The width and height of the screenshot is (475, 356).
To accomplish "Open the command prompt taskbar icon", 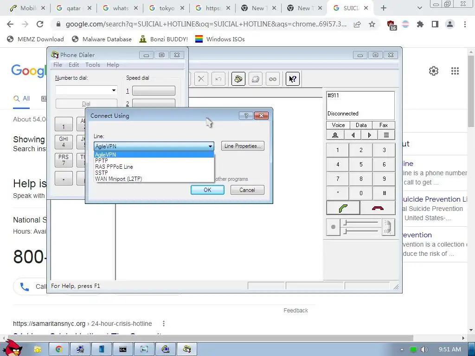I will point(122,350).
